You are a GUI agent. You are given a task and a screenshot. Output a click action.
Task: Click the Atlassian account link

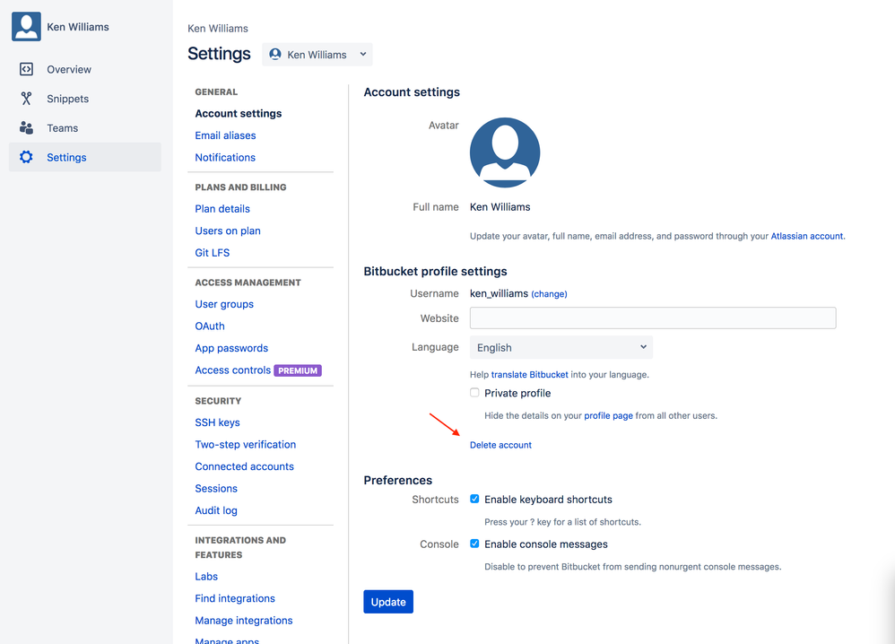coord(807,236)
